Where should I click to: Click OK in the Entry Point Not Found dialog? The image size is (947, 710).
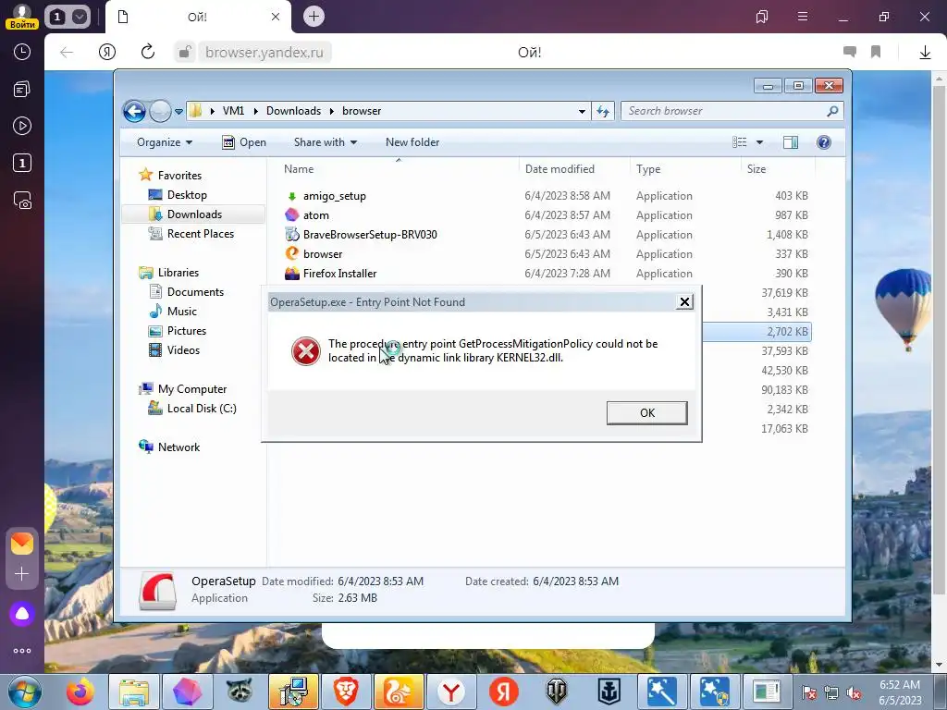[646, 413]
